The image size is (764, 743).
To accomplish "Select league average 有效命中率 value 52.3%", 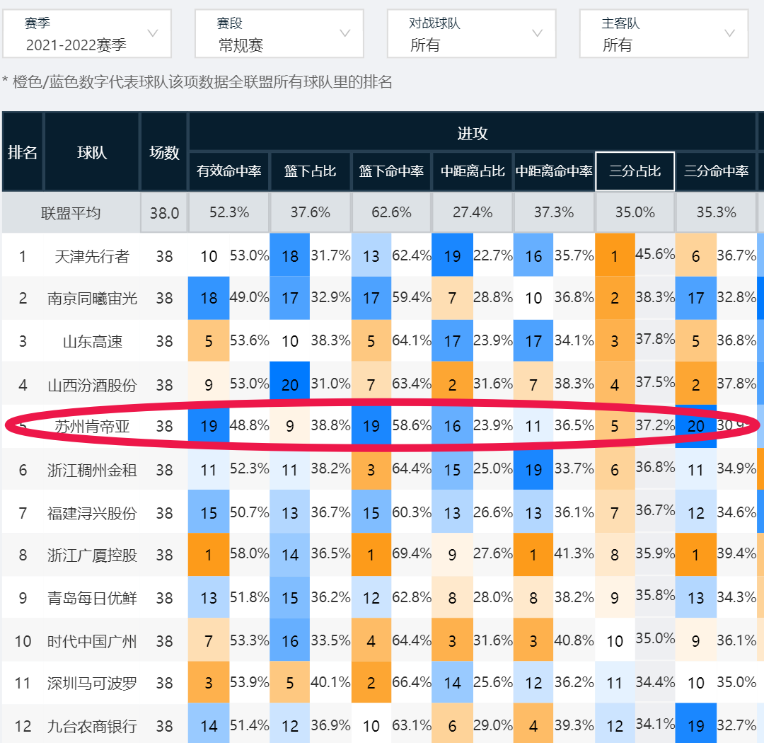I will [x=229, y=212].
